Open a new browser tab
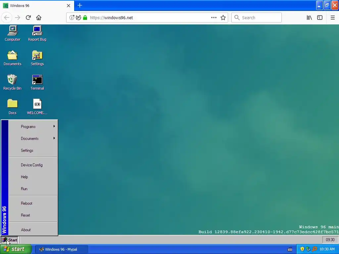Screen dimensions: 339x254 click(80, 5)
